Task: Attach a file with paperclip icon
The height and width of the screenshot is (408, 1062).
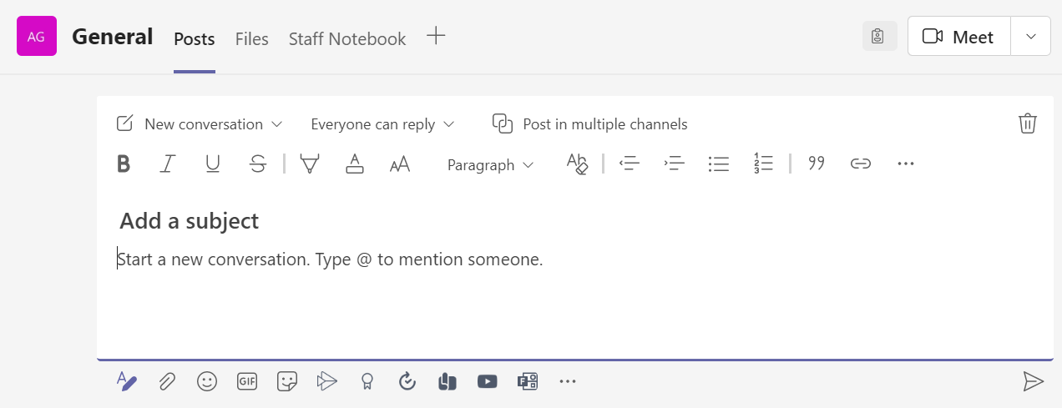Action: point(167,381)
